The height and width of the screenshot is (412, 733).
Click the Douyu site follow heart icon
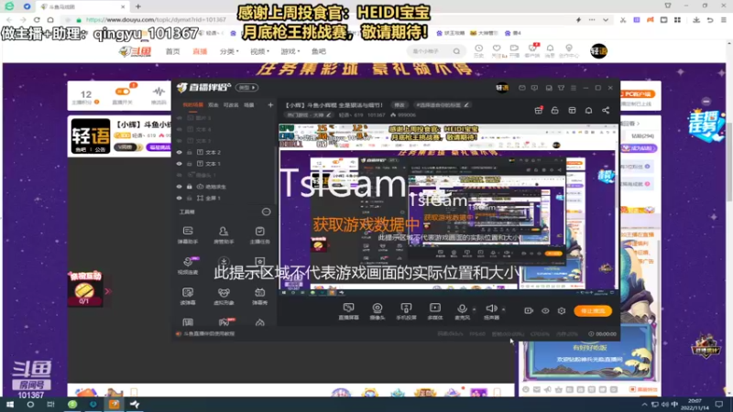click(497, 50)
